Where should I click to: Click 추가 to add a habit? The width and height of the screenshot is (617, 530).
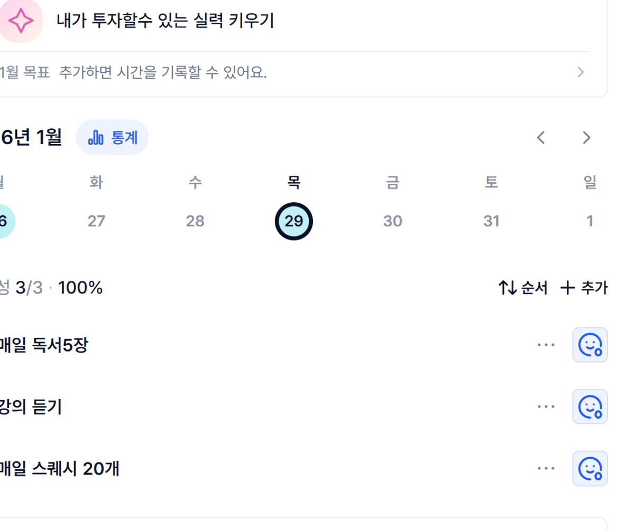[584, 288]
